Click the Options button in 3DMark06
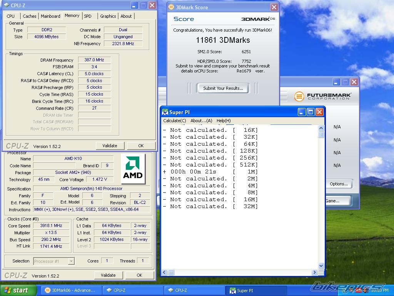This screenshot has height=296, width=394. pos(339,184)
